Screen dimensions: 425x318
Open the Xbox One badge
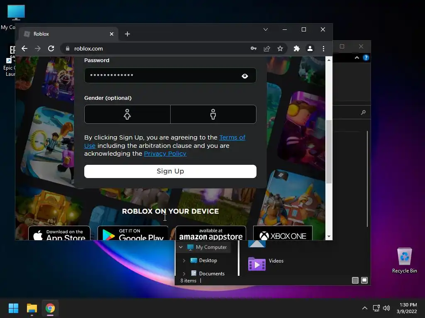point(283,233)
